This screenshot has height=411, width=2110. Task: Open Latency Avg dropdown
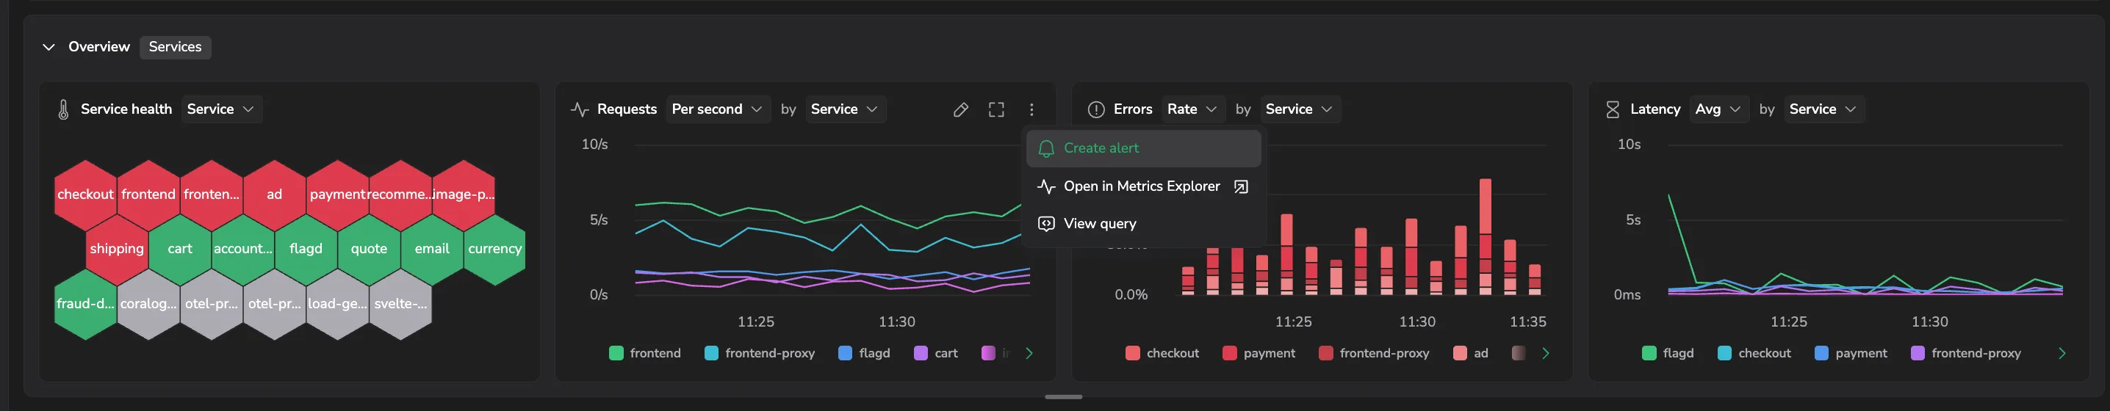pos(1718,109)
